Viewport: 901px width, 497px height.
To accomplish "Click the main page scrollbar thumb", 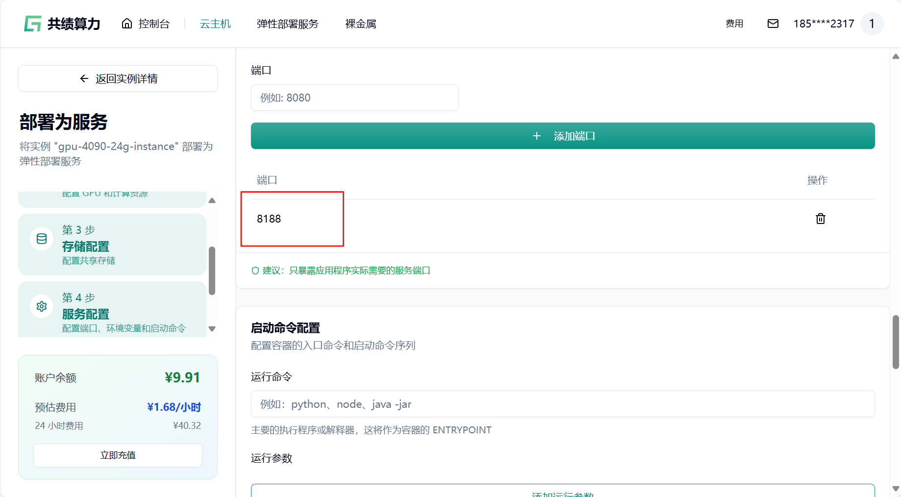I will [896, 342].
